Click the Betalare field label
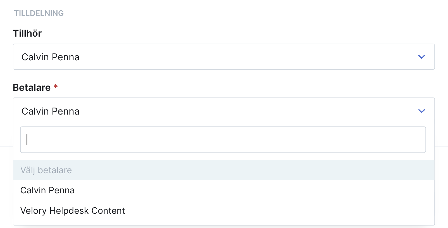The image size is (448, 228). pyautogui.click(x=32, y=87)
